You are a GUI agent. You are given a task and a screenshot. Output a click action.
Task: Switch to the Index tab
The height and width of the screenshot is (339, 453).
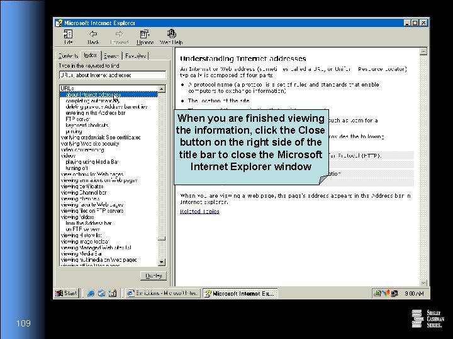click(91, 55)
